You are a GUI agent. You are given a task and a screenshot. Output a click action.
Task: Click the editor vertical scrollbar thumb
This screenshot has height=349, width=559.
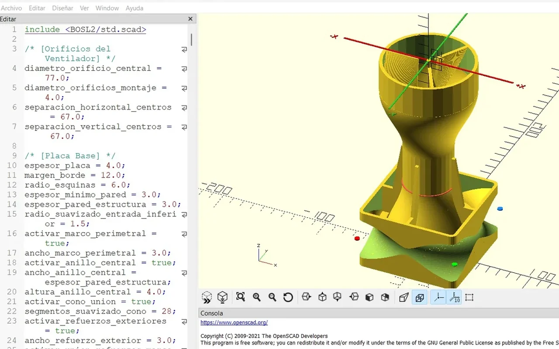point(192,40)
